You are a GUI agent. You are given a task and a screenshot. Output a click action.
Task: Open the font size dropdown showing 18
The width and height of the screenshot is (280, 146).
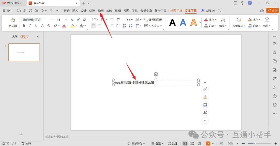point(61,20)
